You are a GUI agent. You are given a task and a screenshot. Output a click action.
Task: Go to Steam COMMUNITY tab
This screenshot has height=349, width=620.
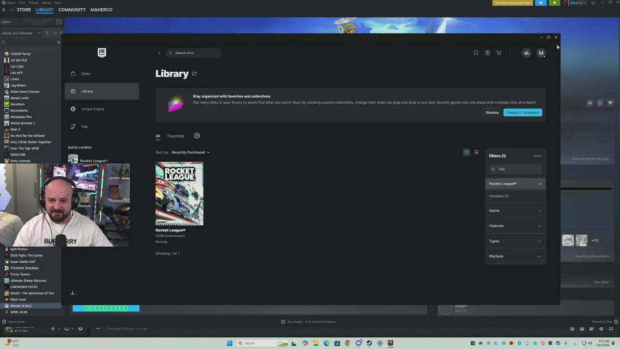pyautogui.click(x=72, y=10)
